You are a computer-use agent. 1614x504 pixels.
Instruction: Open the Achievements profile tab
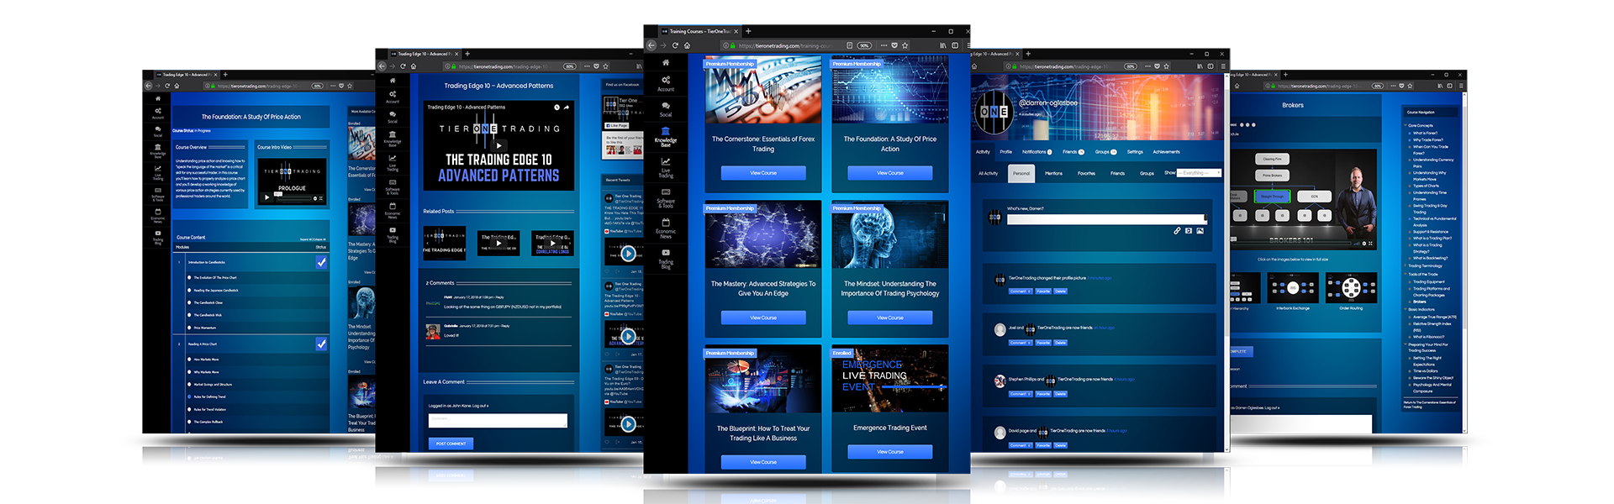click(x=1166, y=152)
